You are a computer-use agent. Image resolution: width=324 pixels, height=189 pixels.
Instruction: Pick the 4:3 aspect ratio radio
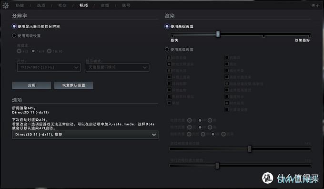tap(19, 51)
